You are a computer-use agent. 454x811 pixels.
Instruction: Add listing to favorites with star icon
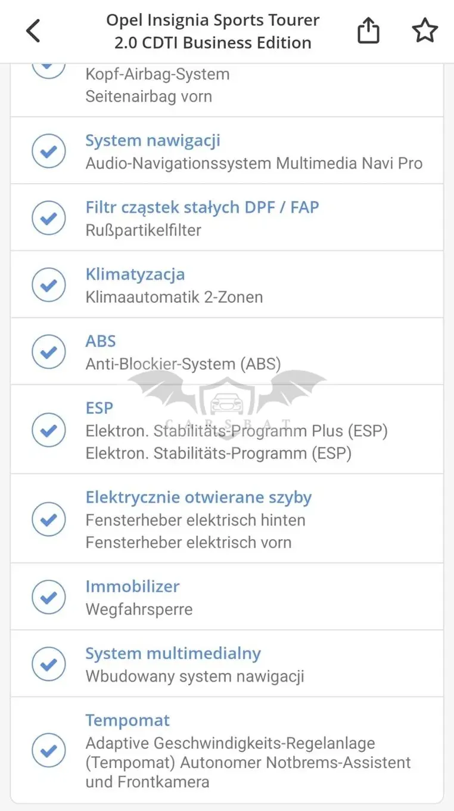point(425,30)
